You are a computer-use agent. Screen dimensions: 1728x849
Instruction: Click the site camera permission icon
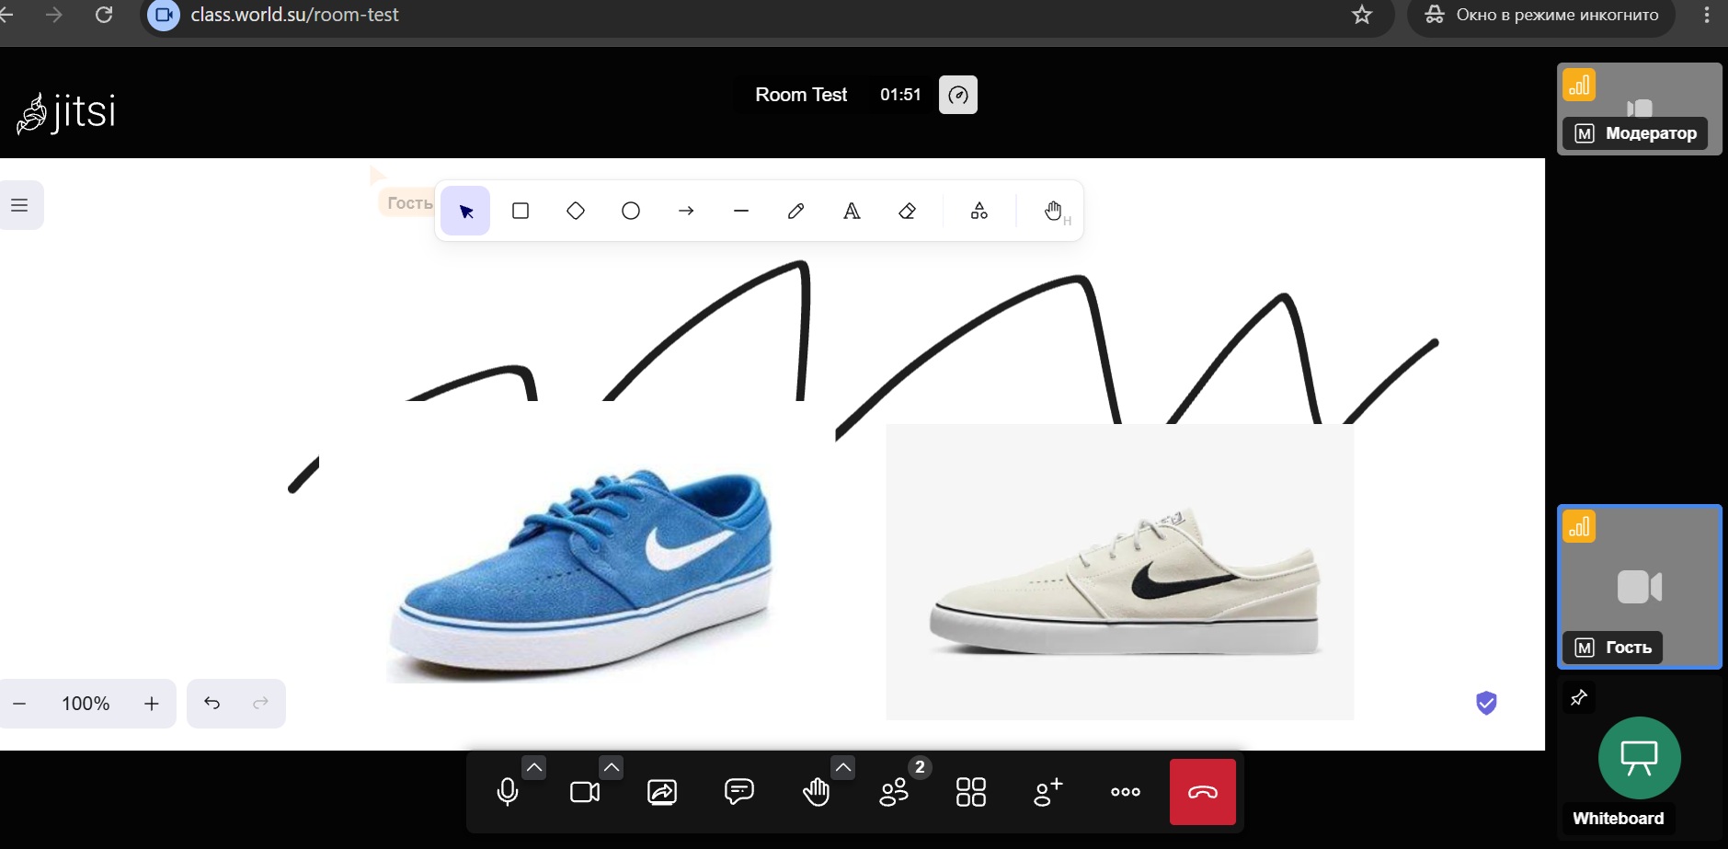[x=164, y=15]
